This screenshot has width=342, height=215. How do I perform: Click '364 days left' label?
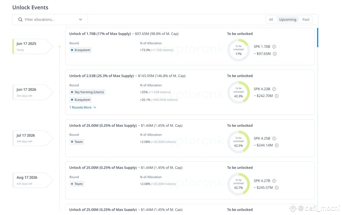point(24,96)
